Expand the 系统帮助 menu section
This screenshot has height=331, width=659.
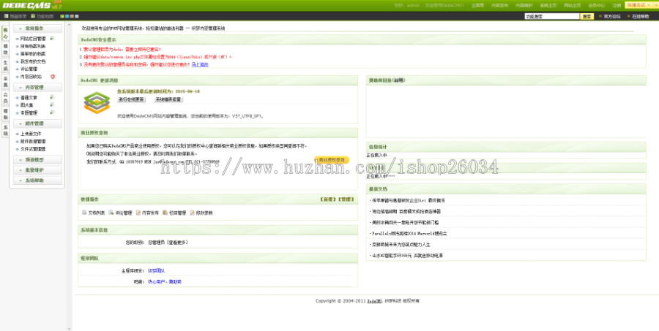(x=37, y=180)
